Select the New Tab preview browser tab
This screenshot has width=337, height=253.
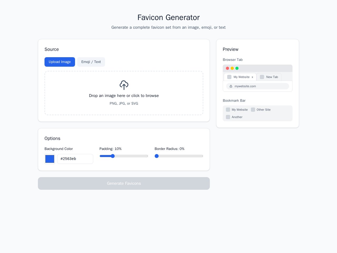point(269,77)
